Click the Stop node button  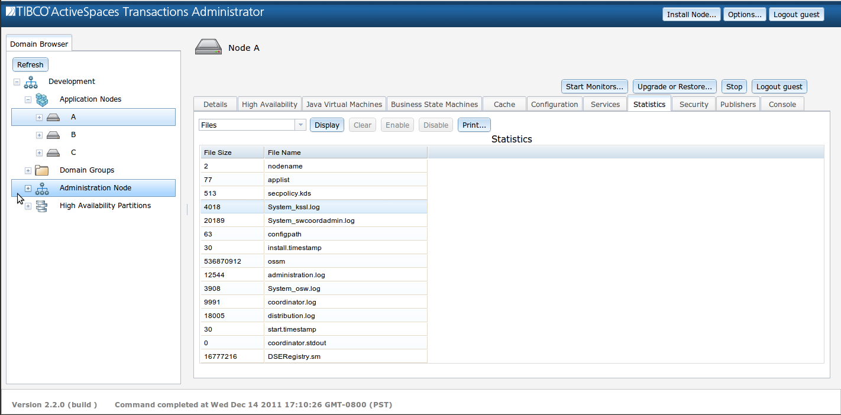pyautogui.click(x=734, y=86)
